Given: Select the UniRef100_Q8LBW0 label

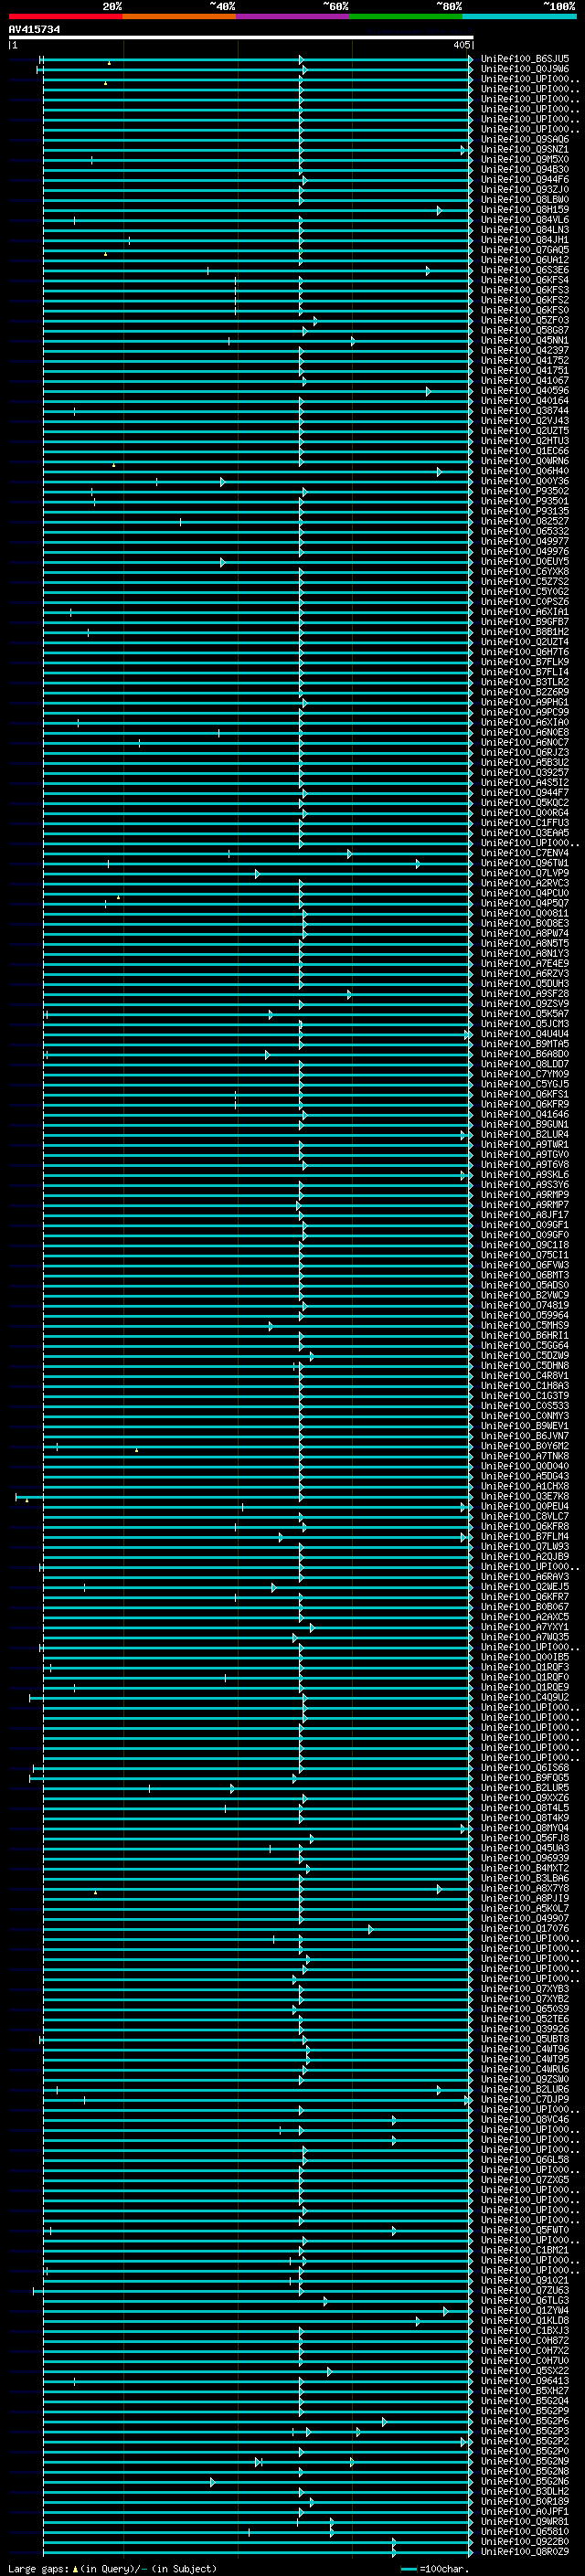Looking at the screenshot, I should [525, 199].
